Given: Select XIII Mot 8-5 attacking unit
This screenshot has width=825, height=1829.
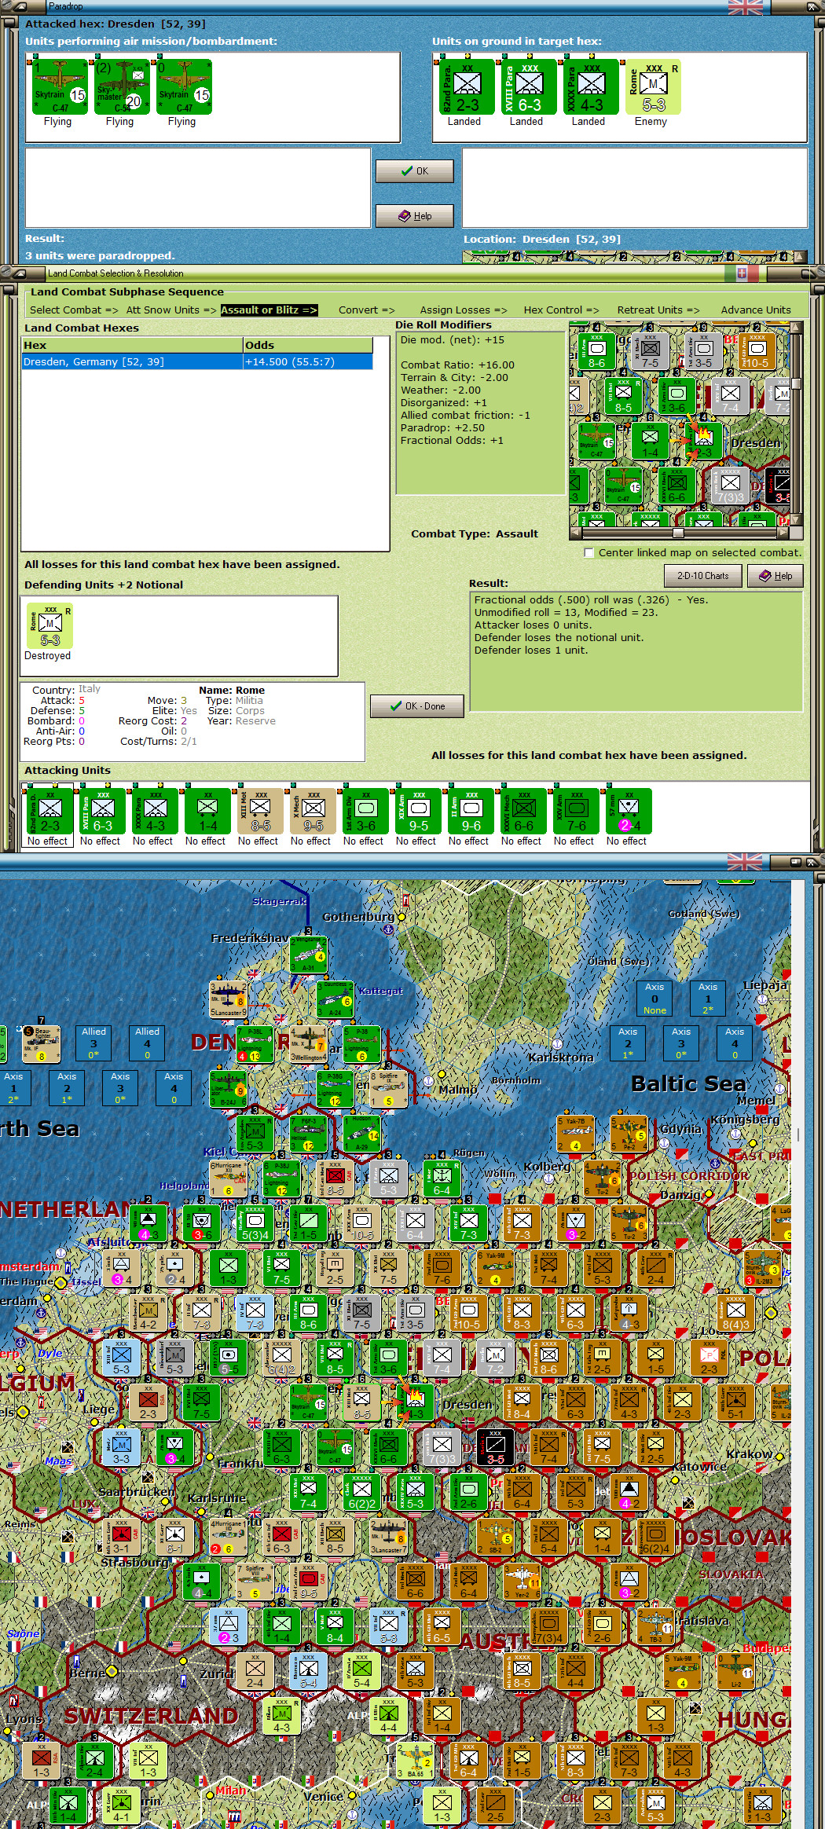Looking at the screenshot, I should coord(260,812).
